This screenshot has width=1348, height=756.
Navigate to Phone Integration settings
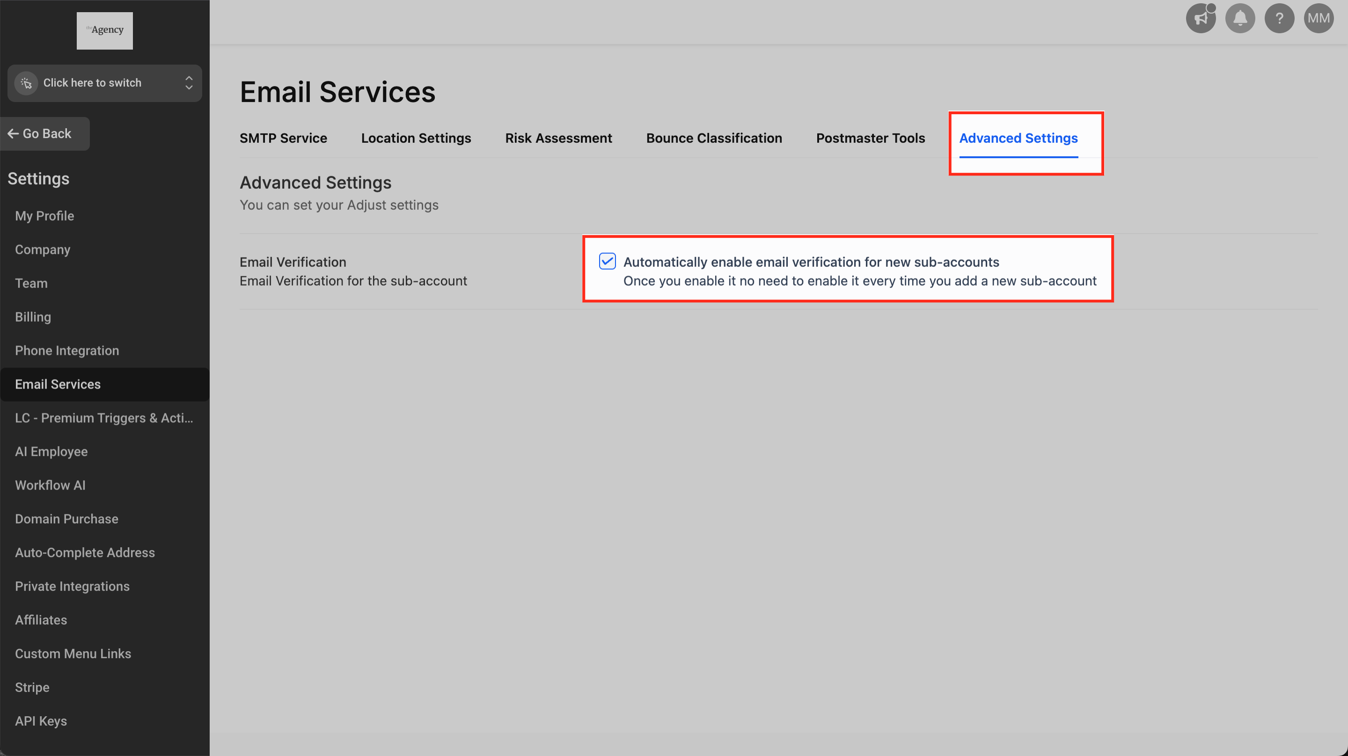(67, 351)
